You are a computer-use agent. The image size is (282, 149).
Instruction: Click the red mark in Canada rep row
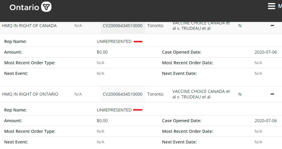pyautogui.click(x=138, y=42)
